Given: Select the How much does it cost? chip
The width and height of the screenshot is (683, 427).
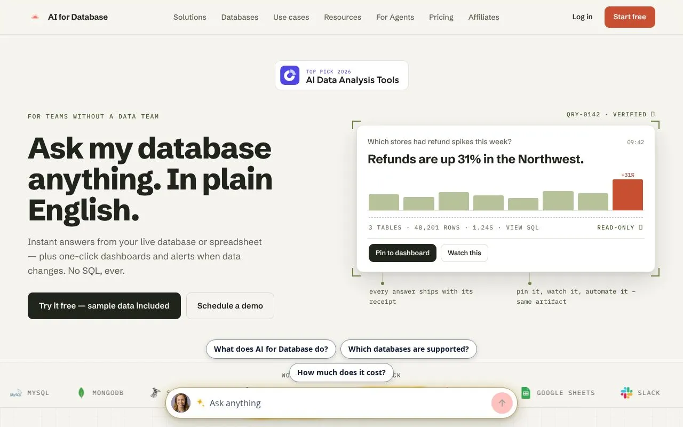Looking at the screenshot, I should [x=341, y=373].
